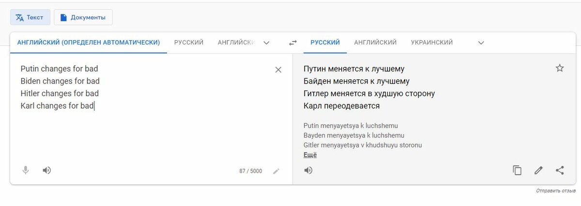The height and width of the screenshot is (206, 581).
Task: Click the microphone voice input icon
Action: click(x=26, y=170)
